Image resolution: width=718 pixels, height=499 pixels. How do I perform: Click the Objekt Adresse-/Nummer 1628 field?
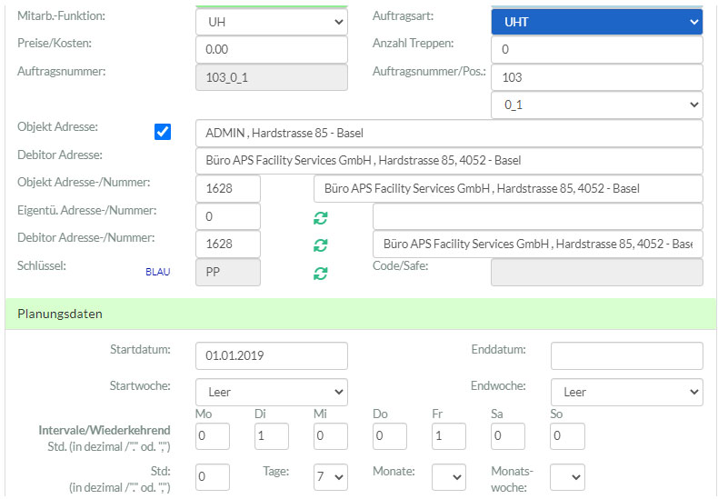tap(227, 189)
